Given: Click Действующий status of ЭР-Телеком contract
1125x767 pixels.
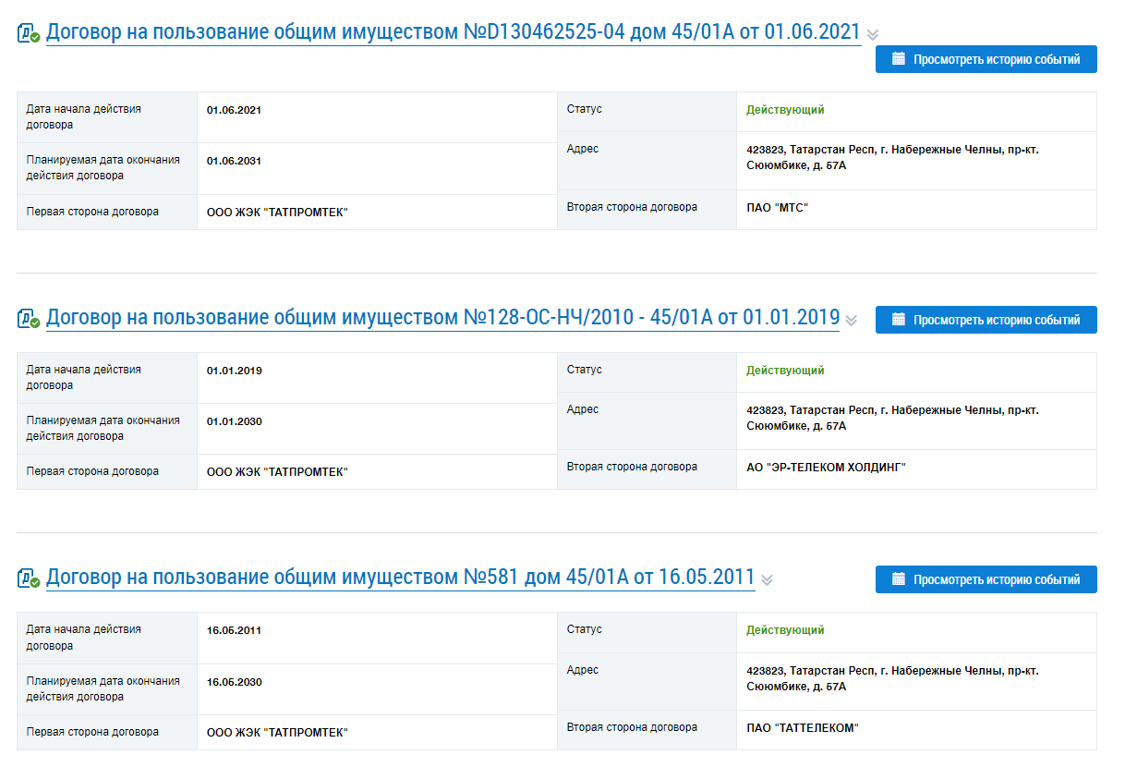Looking at the screenshot, I should 785,370.
